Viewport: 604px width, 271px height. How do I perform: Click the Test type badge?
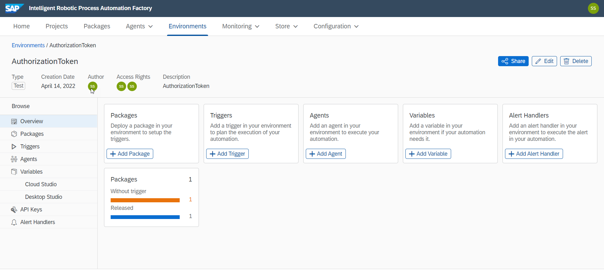pos(19,86)
